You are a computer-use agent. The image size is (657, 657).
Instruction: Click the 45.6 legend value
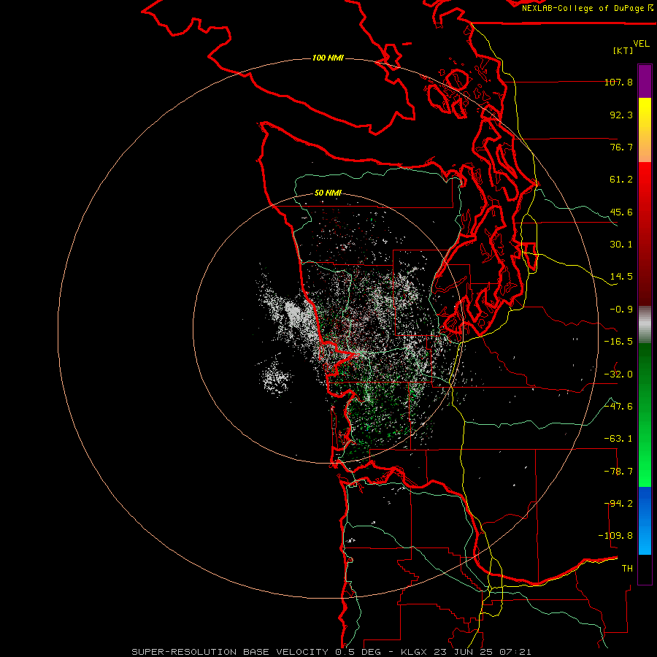[x=621, y=212]
